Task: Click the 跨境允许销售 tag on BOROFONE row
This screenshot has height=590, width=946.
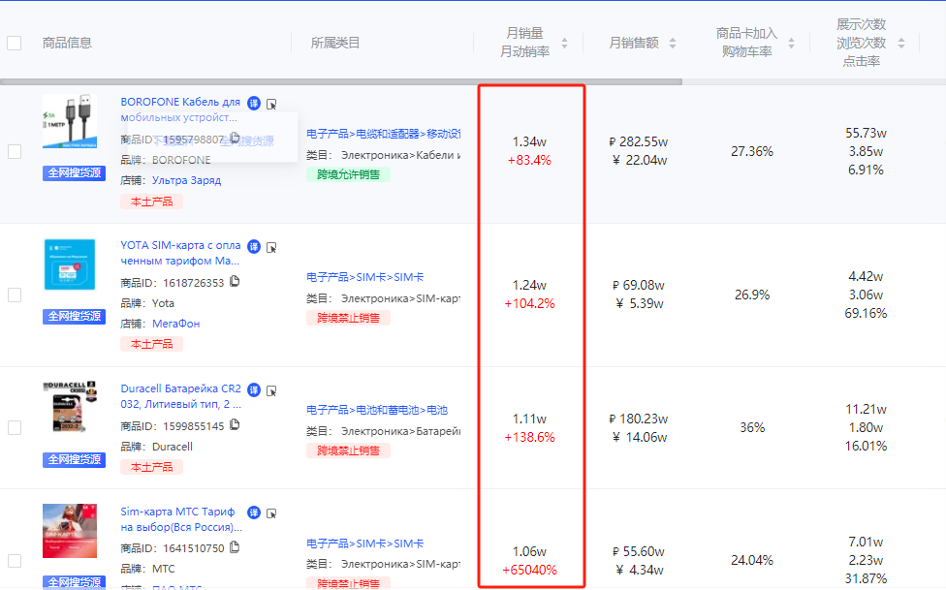Action: [x=348, y=175]
